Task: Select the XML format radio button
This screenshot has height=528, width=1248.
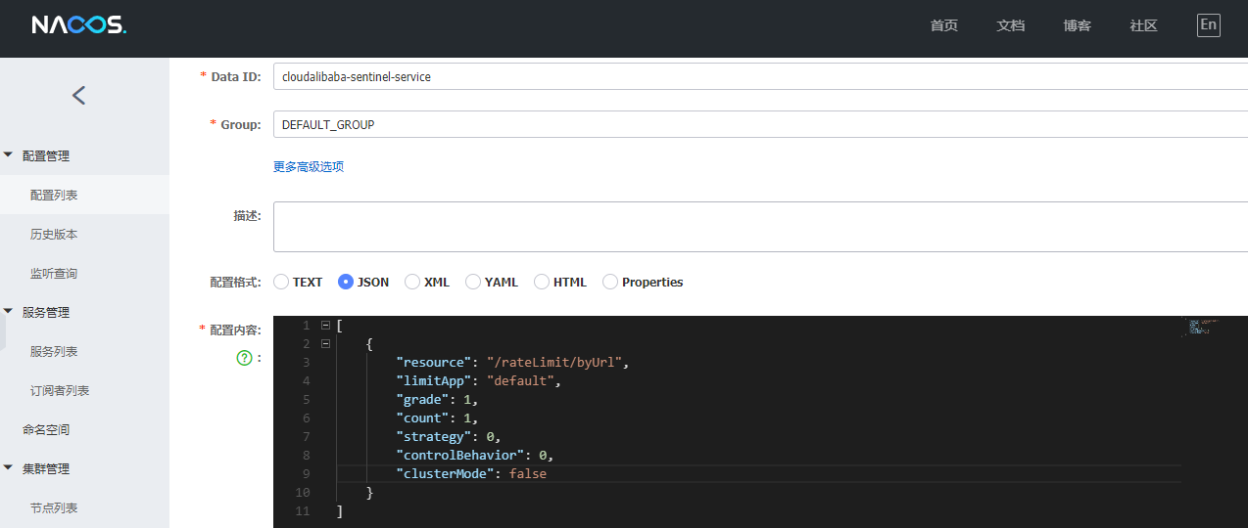Action: (x=412, y=282)
